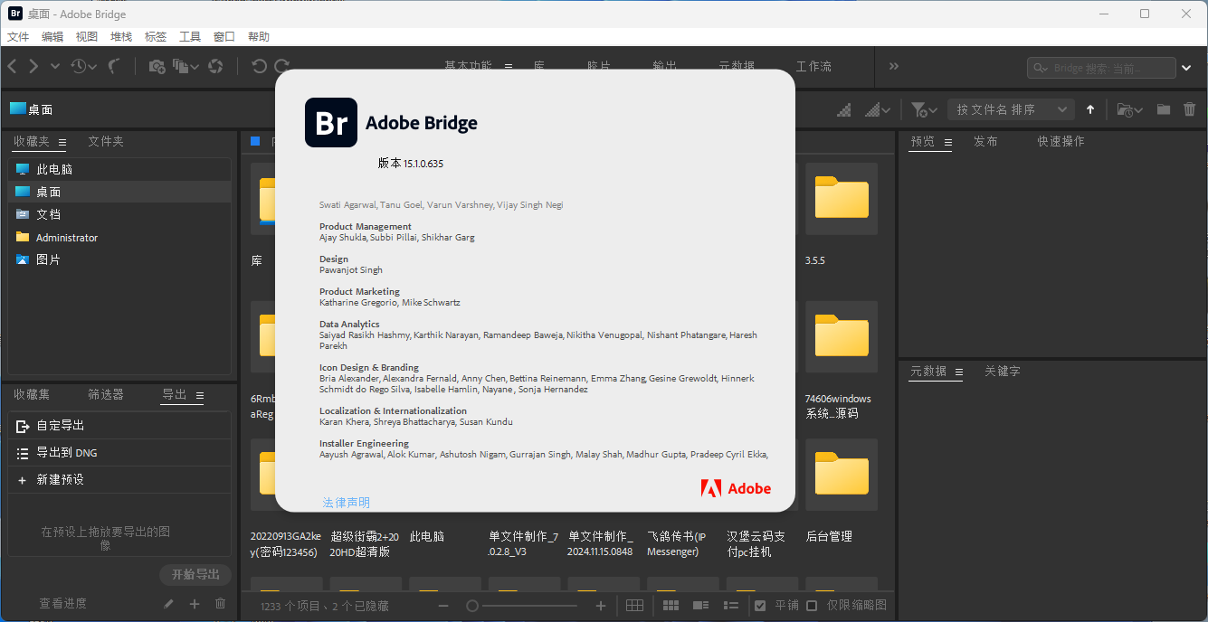Click the thumbnail quality triangle icon
1208x622 pixels.
click(x=844, y=109)
